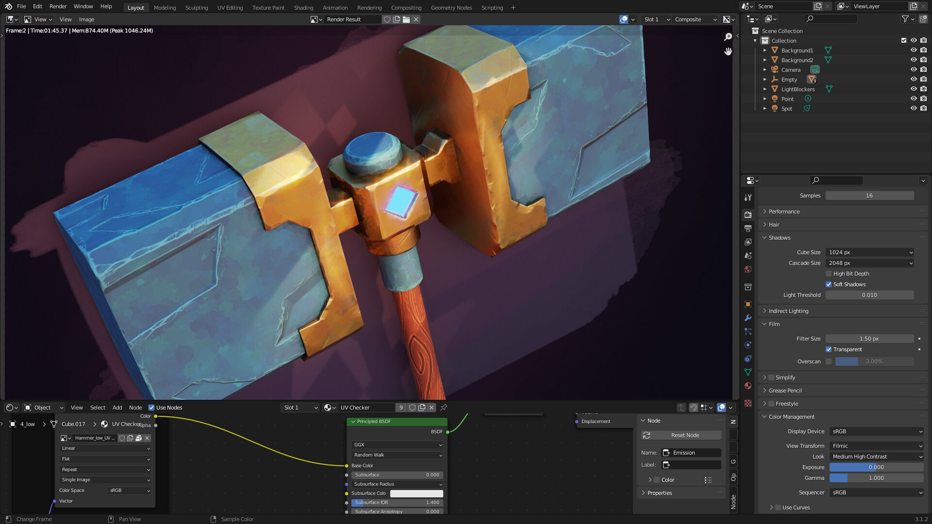Go to parent node tree arrow
932x524 pixels.
[x=681, y=408]
